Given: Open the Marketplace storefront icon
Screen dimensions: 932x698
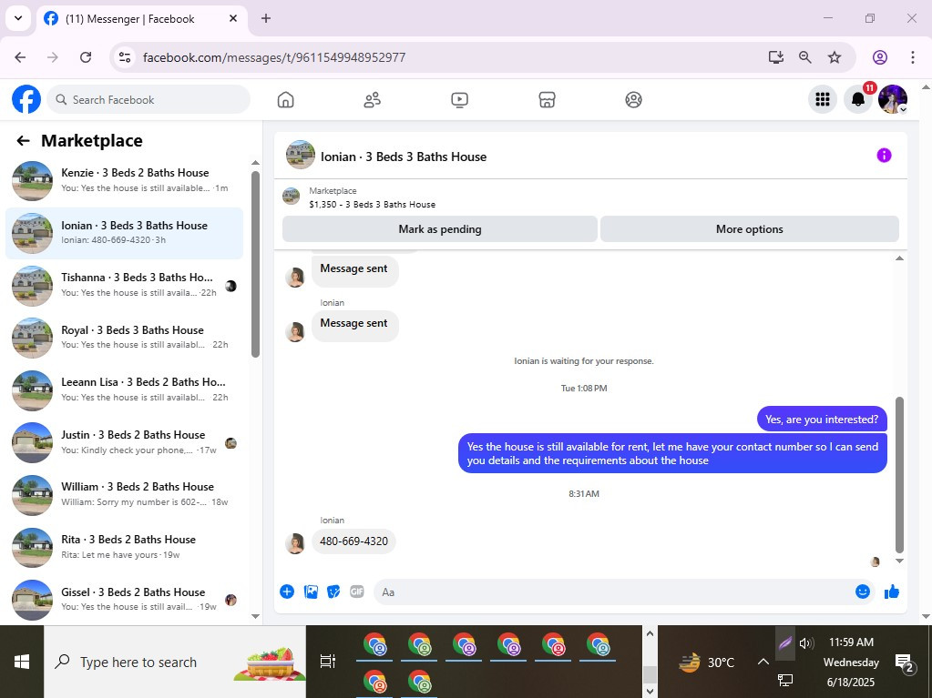Looking at the screenshot, I should [547, 100].
